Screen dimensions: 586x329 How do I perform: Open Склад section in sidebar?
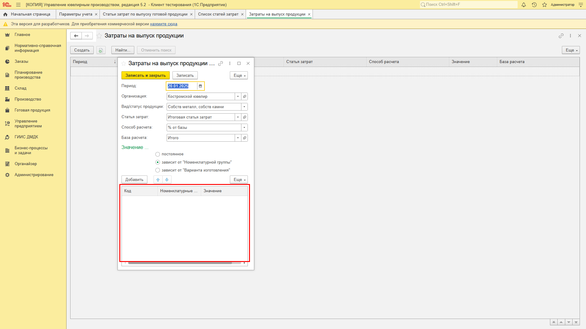20,88
